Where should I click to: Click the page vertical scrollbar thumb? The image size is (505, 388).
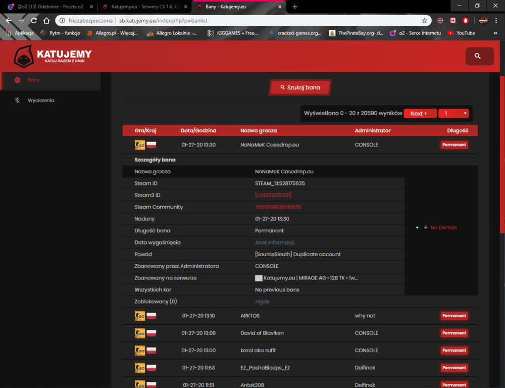click(502, 154)
